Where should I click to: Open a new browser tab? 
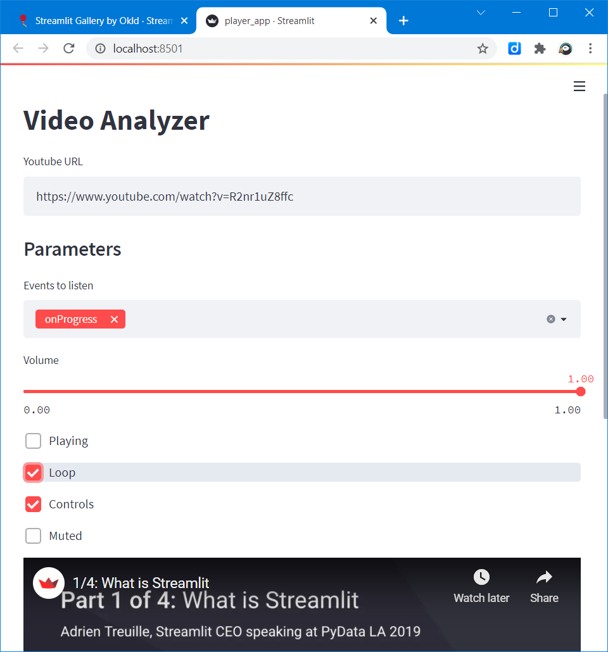click(x=403, y=20)
